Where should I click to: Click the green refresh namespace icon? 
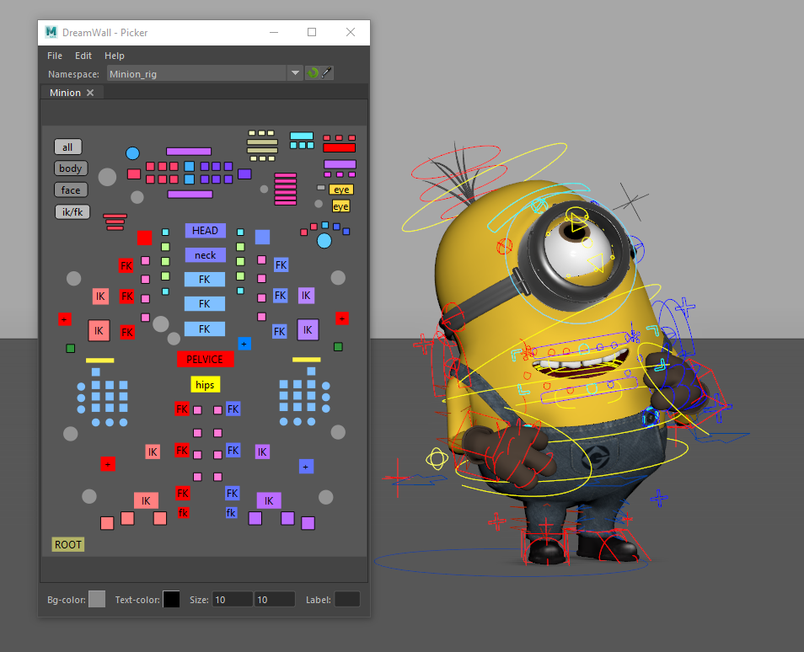point(313,73)
